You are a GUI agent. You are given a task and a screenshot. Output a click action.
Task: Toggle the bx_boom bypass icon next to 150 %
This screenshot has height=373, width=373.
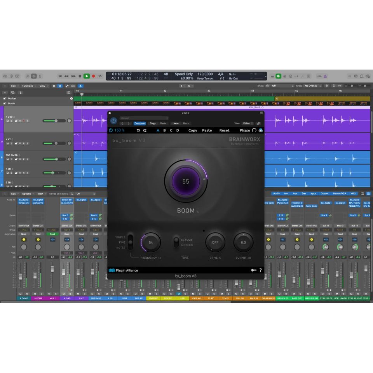tap(111, 130)
